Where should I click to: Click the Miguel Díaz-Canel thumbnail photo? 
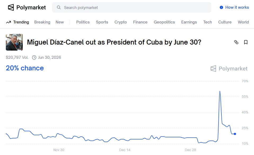[x=14, y=42]
